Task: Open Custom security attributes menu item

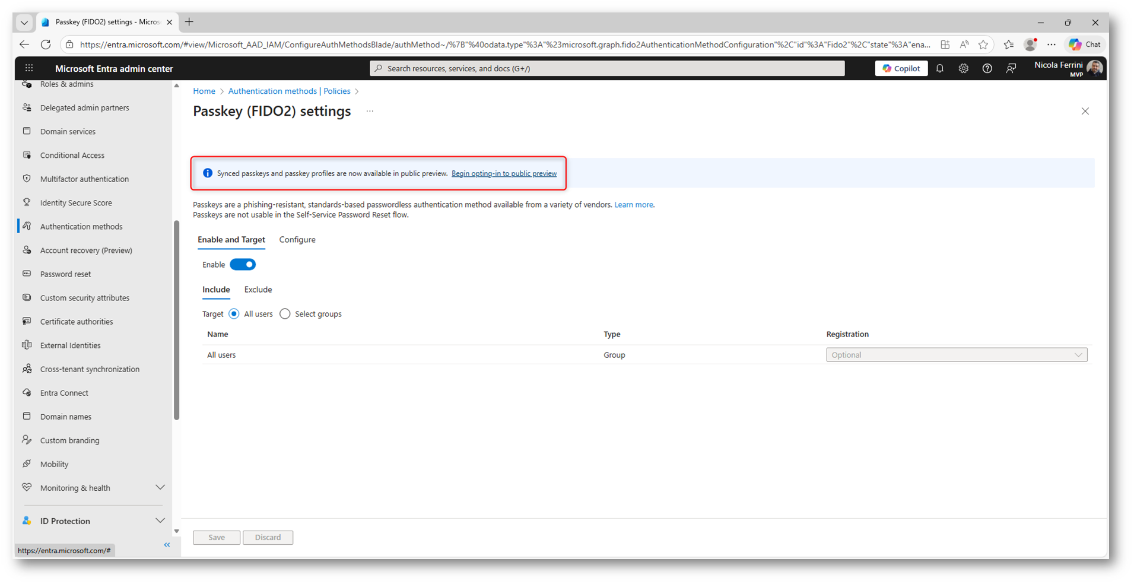Action: tap(85, 298)
